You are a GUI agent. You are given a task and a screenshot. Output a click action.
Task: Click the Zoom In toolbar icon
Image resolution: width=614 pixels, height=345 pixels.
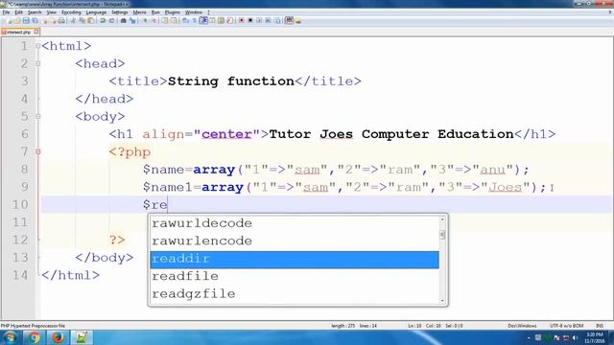tap(145, 20)
